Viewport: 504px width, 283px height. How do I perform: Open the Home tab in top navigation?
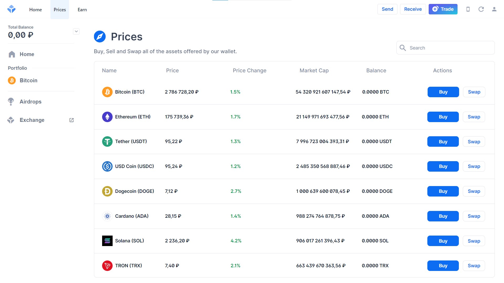click(x=35, y=9)
